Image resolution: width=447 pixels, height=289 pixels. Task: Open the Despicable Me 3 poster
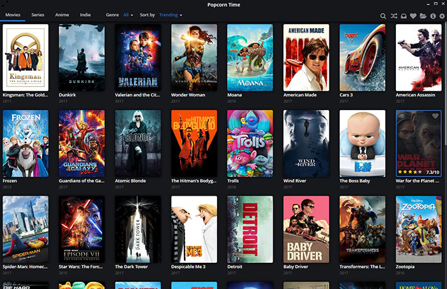pyautogui.click(x=194, y=230)
